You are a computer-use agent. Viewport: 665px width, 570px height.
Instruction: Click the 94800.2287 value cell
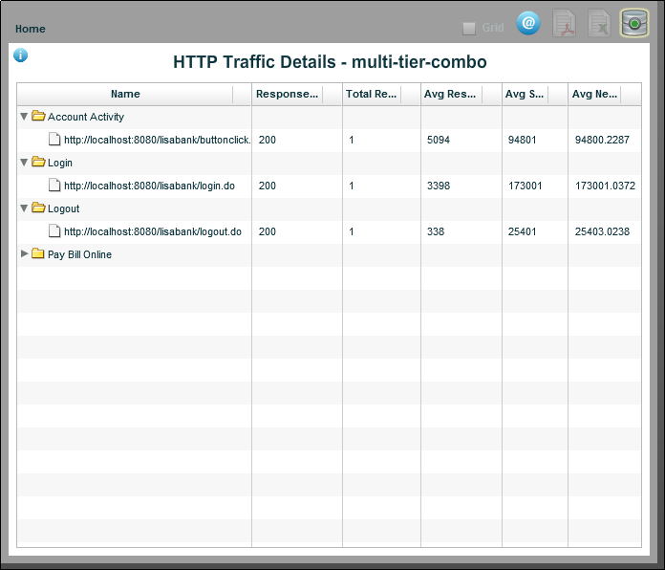coord(602,140)
